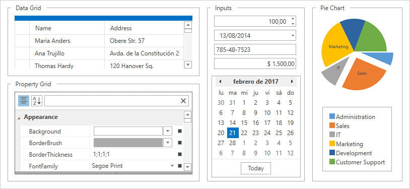
Task: Open the BorderBrush color dropdown
Action: pos(168,143)
